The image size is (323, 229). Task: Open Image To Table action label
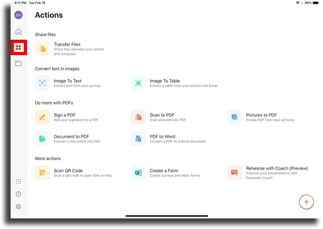pos(165,81)
